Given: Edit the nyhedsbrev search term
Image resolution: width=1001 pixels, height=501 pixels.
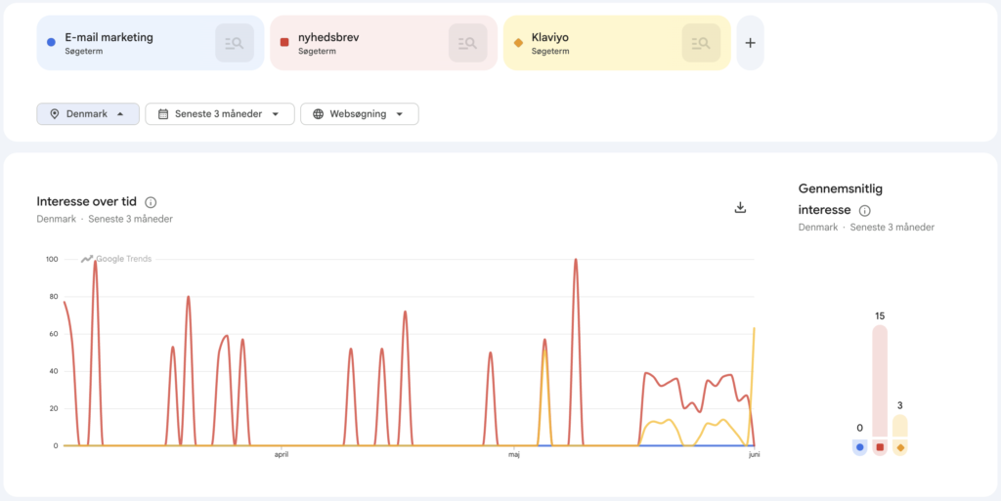Looking at the screenshot, I should tap(328, 37).
